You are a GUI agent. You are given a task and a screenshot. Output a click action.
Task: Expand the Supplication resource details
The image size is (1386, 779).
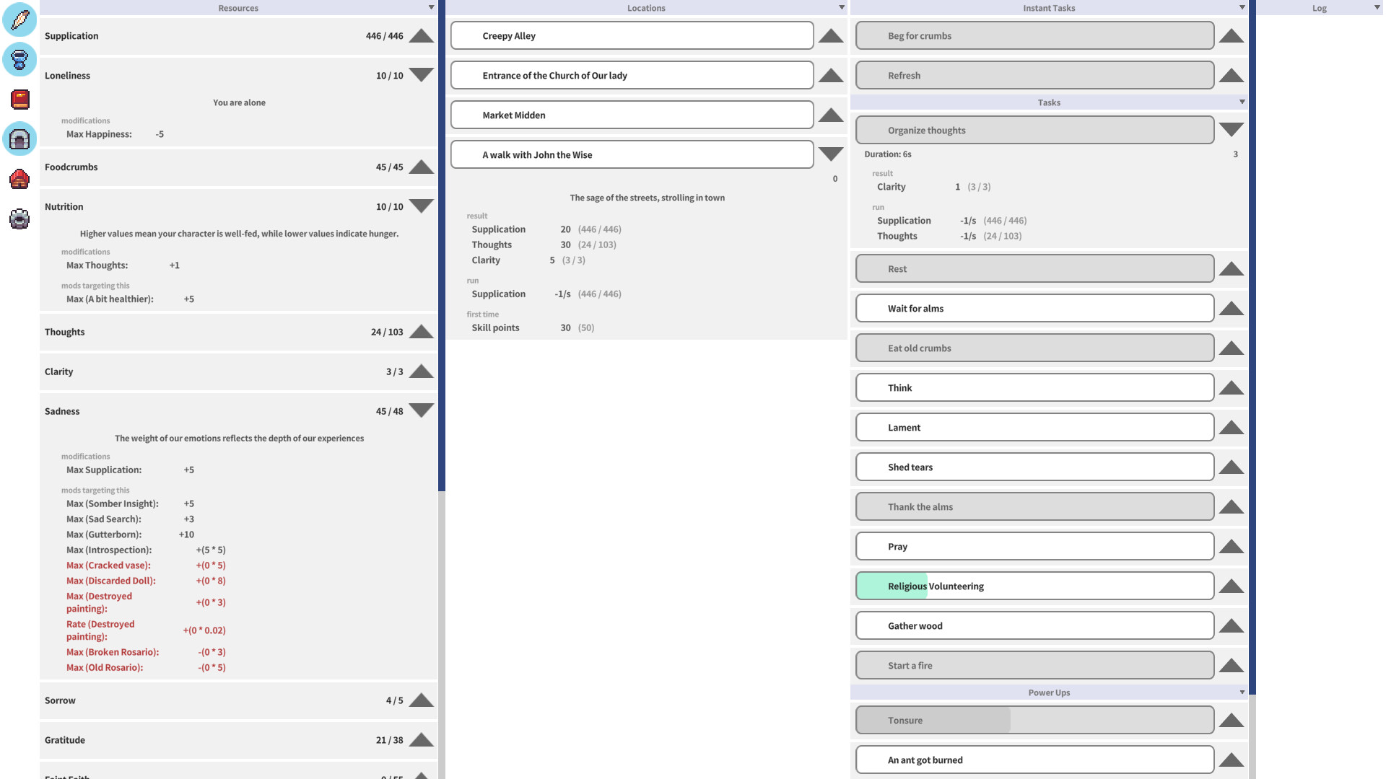click(x=422, y=35)
